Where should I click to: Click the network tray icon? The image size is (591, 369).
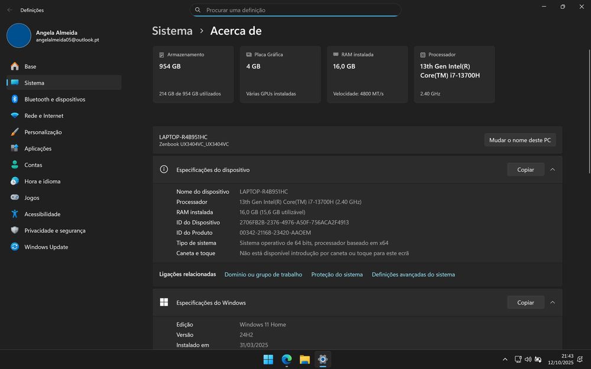click(x=518, y=360)
